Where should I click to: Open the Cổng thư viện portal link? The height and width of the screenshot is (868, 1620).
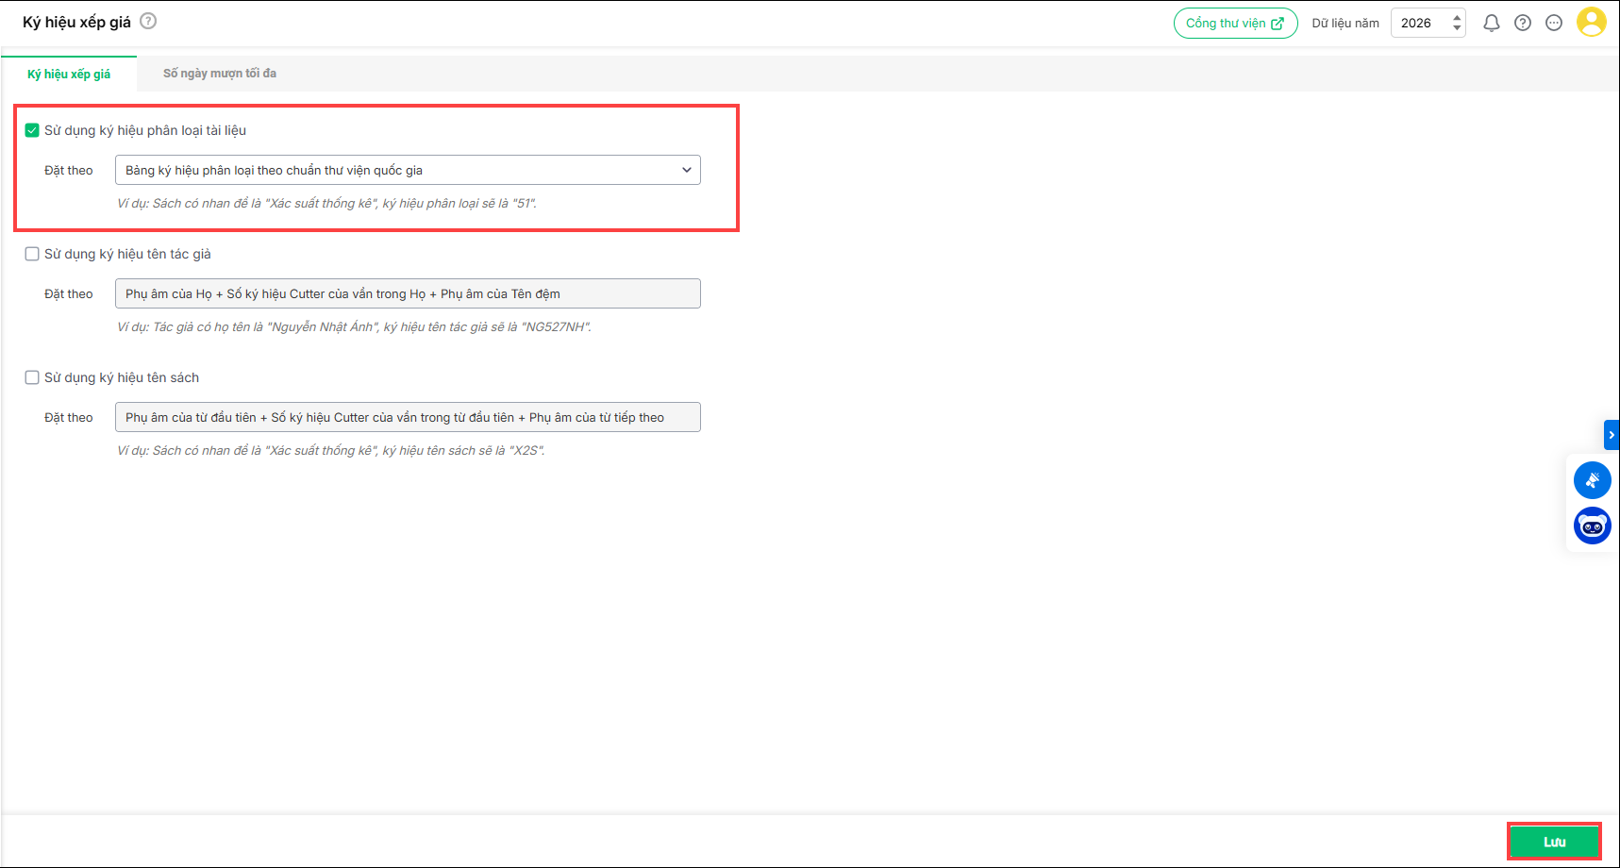click(x=1235, y=24)
